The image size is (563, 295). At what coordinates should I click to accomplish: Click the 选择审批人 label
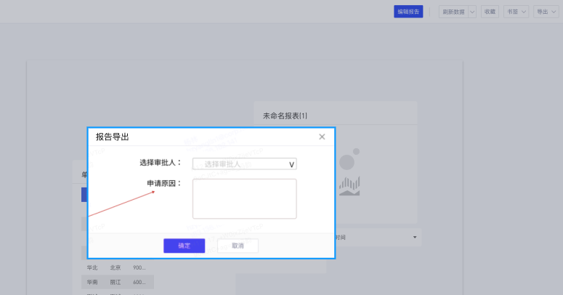pyautogui.click(x=160, y=163)
